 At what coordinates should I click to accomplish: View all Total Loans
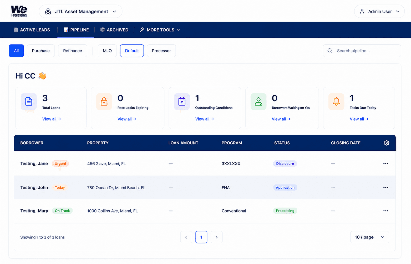click(x=52, y=119)
